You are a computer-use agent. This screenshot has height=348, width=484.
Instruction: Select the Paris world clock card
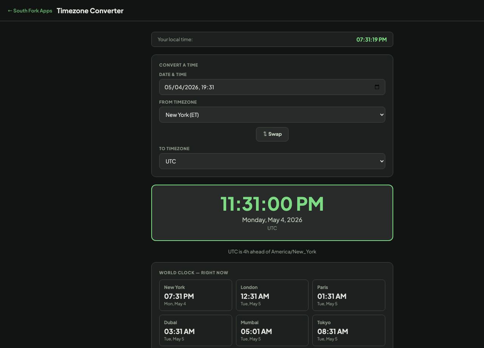click(x=349, y=295)
